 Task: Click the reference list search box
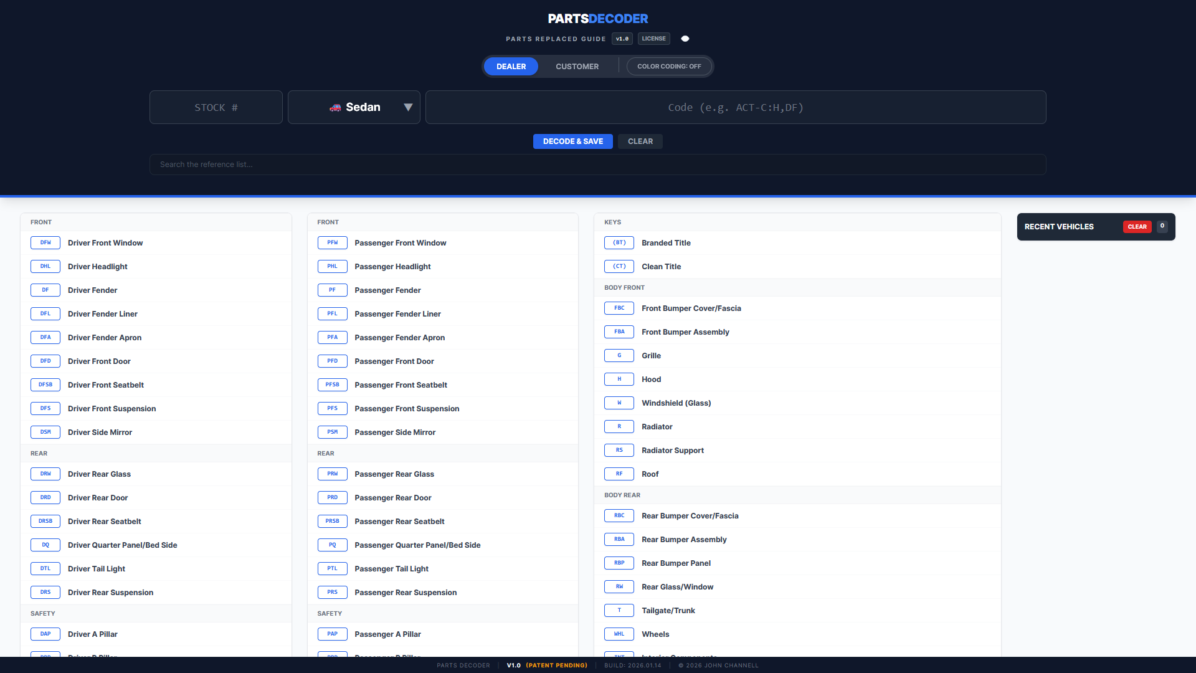(597, 164)
